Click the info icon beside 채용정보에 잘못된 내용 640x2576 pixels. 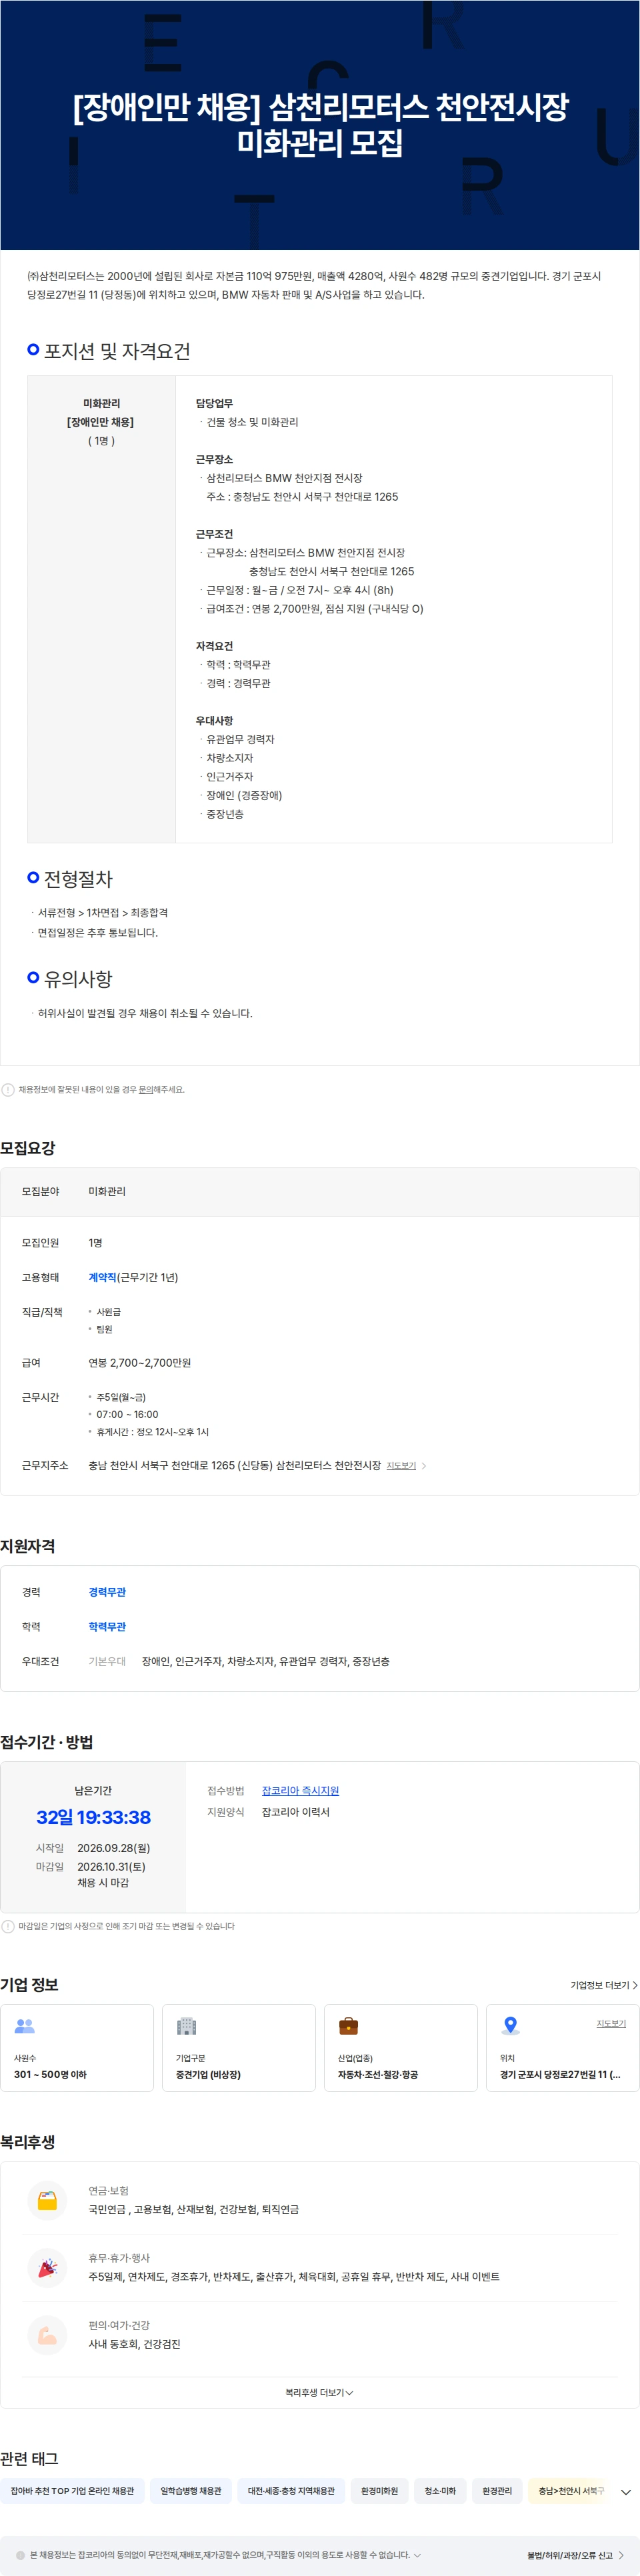point(8,1090)
